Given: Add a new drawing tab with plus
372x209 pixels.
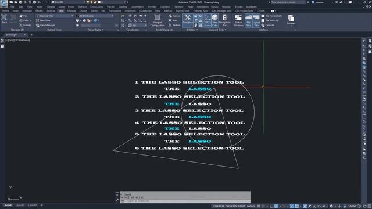Looking at the screenshot, I should (31, 35).
